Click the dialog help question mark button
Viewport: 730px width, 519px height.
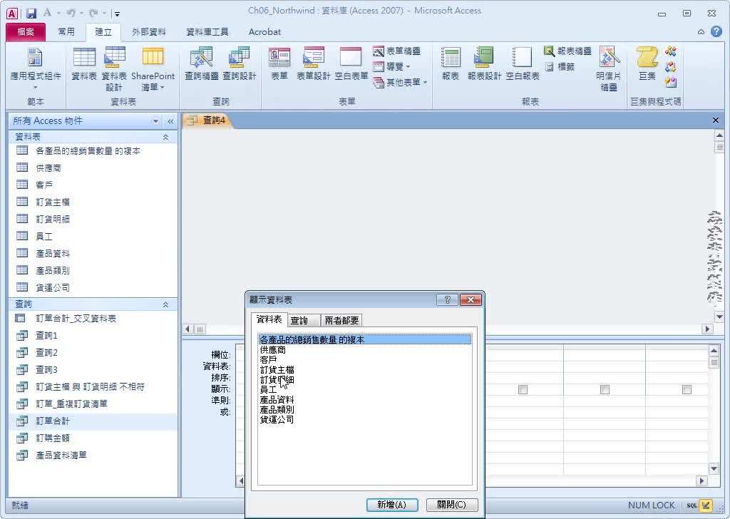point(448,299)
